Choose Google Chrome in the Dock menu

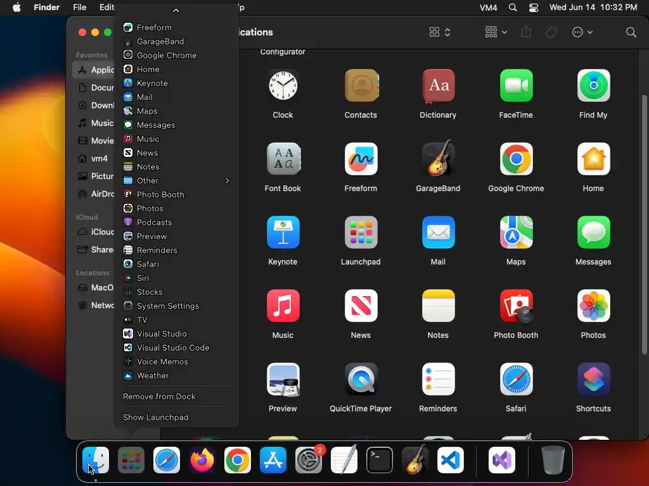point(177,56)
